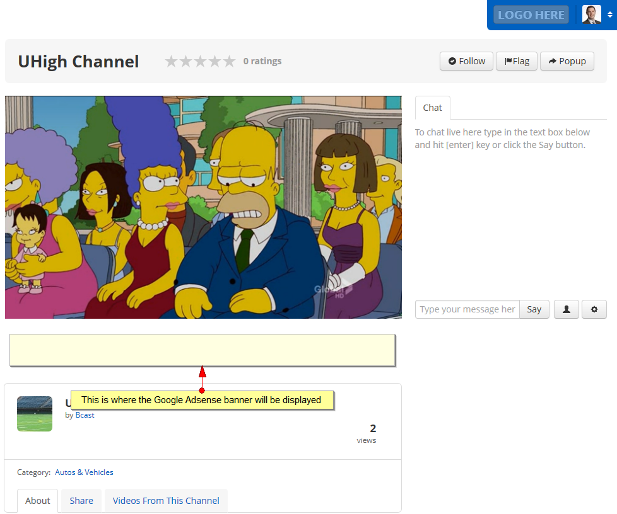Viewport: 617px width, 514px height.
Task: Rate the channel one star
Action: 171,61
